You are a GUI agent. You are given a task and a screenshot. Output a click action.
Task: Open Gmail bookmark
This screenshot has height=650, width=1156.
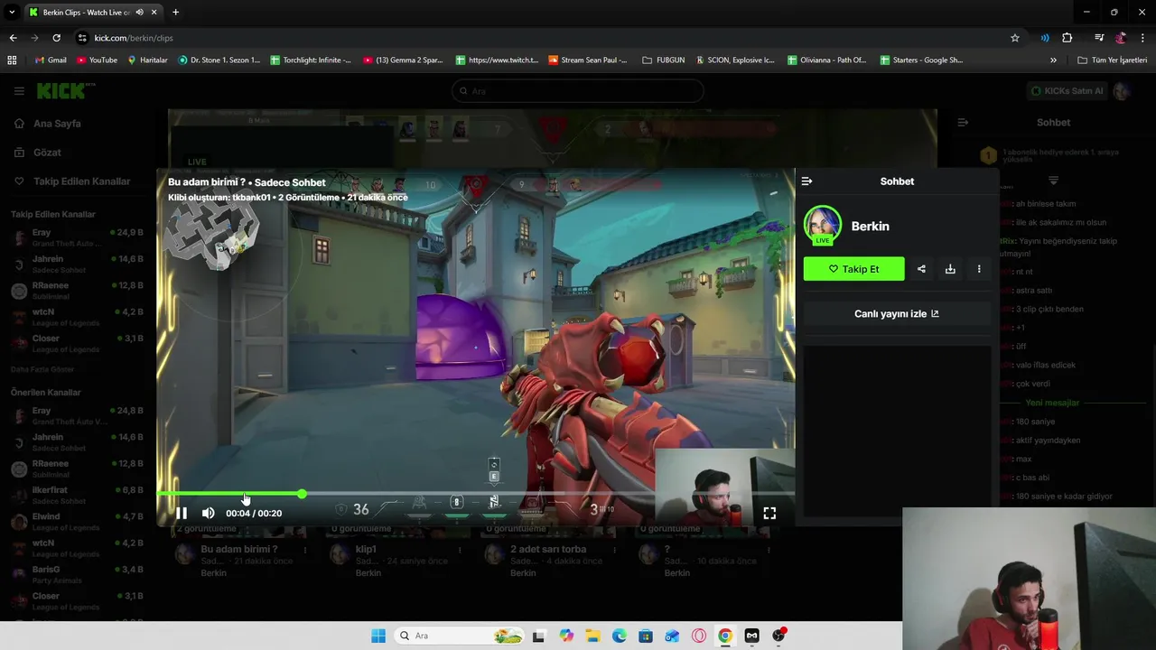(x=51, y=60)
